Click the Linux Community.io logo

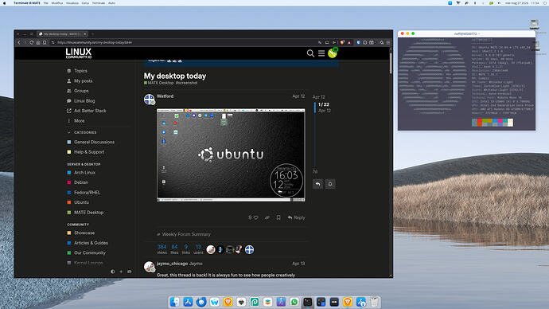coord(79,53)
